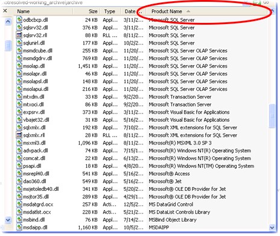Click the mtxoci.dll file icon
The height and width of the screenshot is (236, 280).
tap(19, 104)
